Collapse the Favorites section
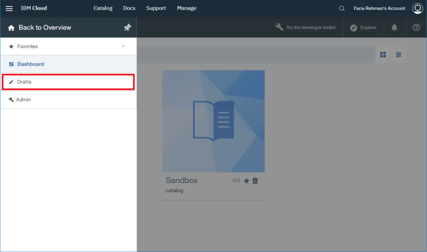Image resolution: width=427 pixels, height=252 pixels. (x=123, y=46)
